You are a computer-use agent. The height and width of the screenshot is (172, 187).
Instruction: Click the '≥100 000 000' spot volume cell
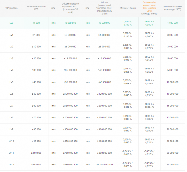click(70, 94)
